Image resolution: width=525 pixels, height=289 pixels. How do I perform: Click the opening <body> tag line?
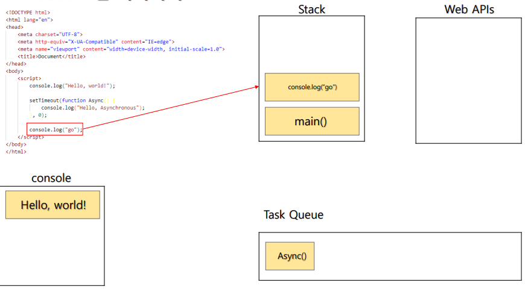coord(14,71)
